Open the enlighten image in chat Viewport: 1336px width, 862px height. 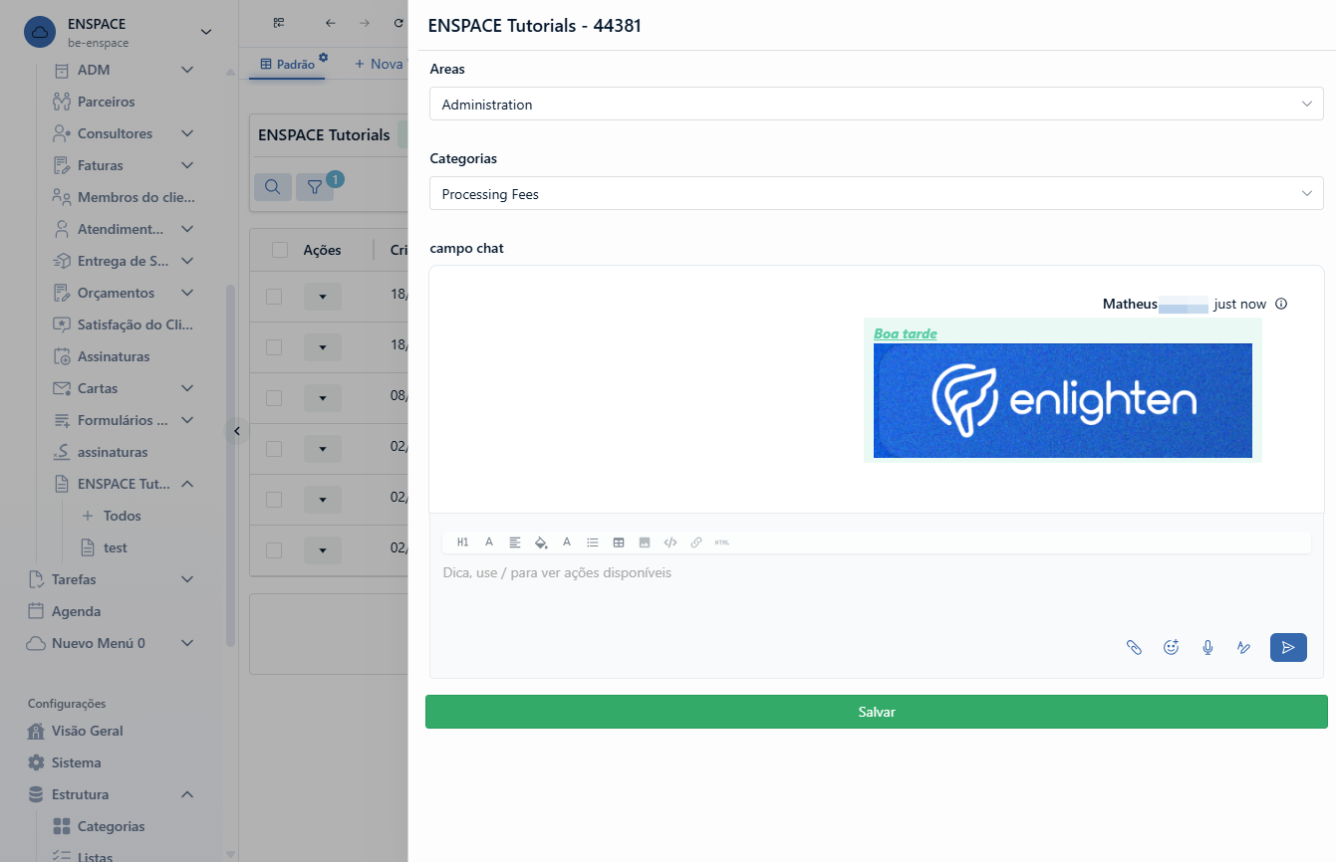tap(1063, 400)
